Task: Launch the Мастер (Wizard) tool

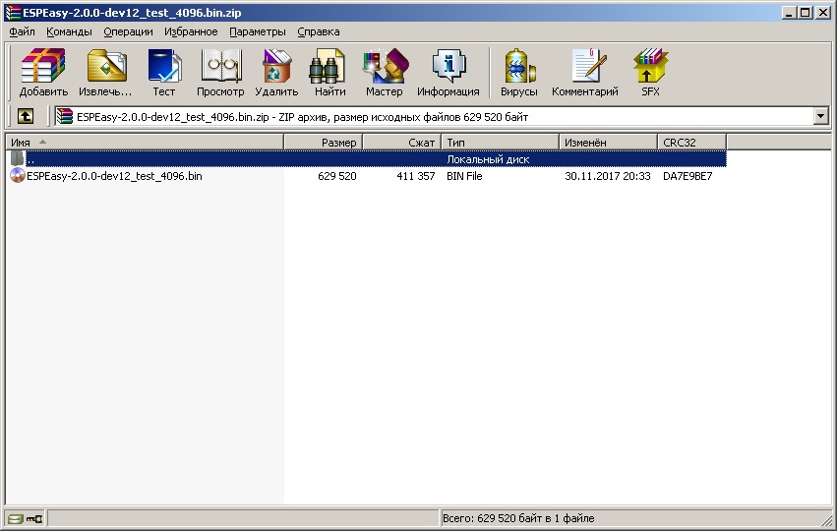Action: coord(384,74)
